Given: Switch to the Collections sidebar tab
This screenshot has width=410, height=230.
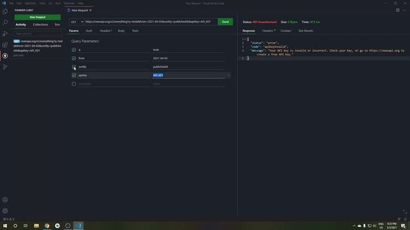Looking at the screenshot, I should coord(40,24).
